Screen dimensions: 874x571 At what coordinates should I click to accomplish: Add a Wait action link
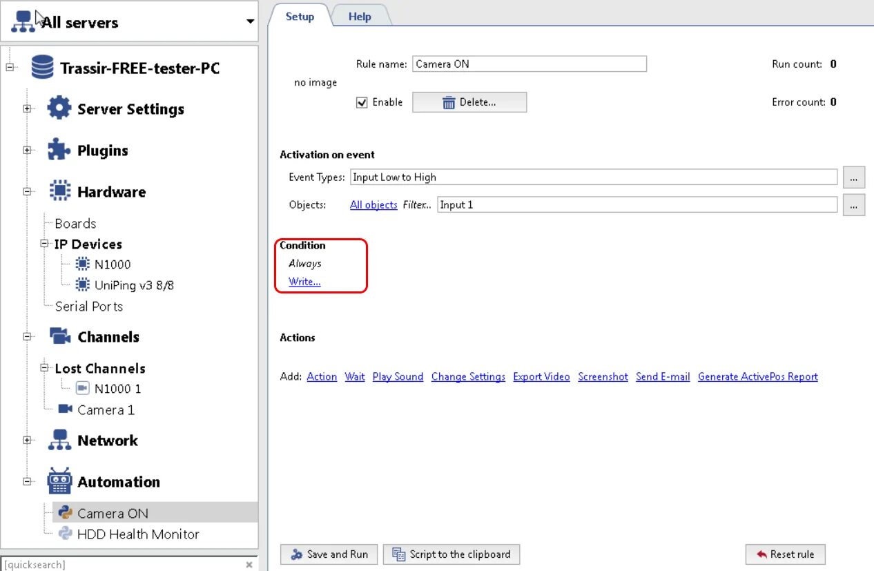tap(355, 376)
